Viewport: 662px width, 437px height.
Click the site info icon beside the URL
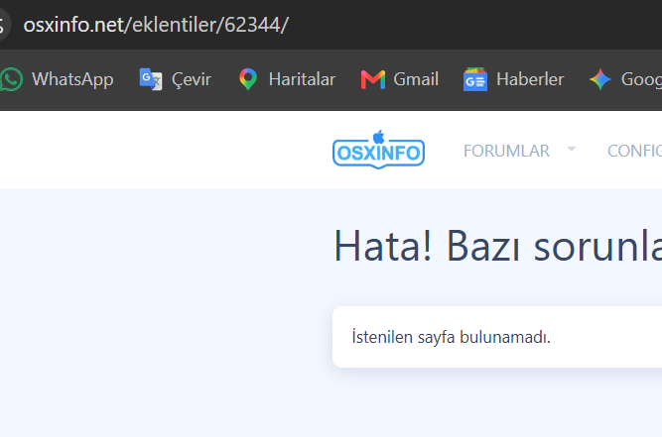point(3,25)
